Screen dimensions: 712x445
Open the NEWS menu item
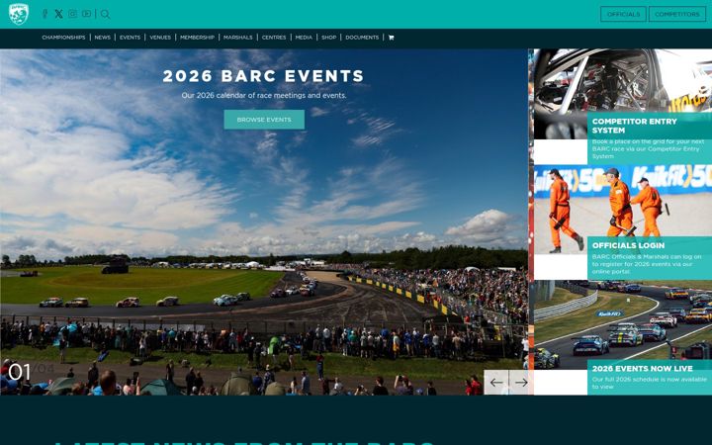103,38
